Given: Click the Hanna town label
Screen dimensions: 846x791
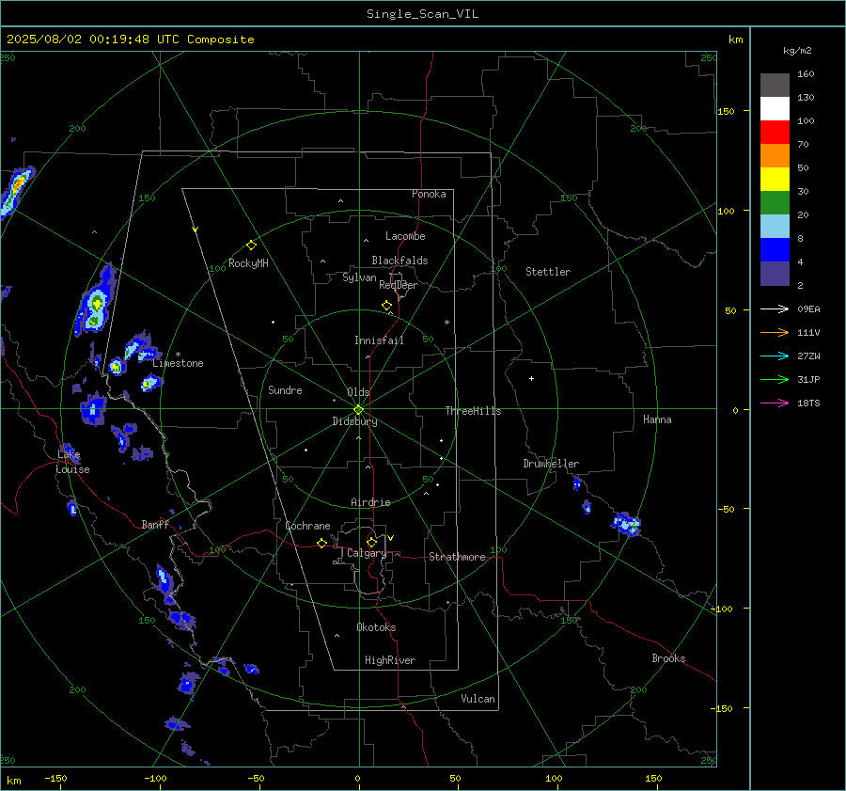Looking at the screenshot, I should pyautogui.click(x=657, y=419).
